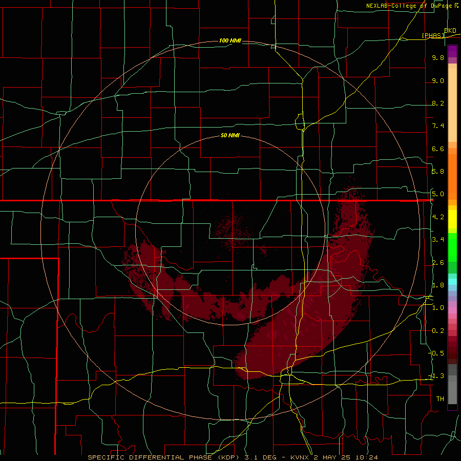This screenshot has width=461, height=461.
Task: Pick the yellow segment of the color bar
Action: (452, 219)
